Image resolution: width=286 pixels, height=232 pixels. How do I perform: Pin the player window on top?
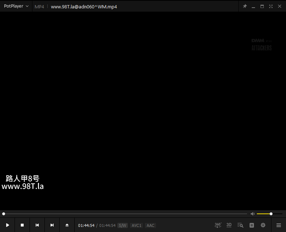pyautogui.click(x=245, y=6)
